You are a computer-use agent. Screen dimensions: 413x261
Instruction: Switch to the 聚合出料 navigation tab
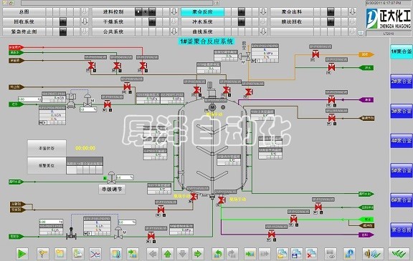(x=292, y=12)
